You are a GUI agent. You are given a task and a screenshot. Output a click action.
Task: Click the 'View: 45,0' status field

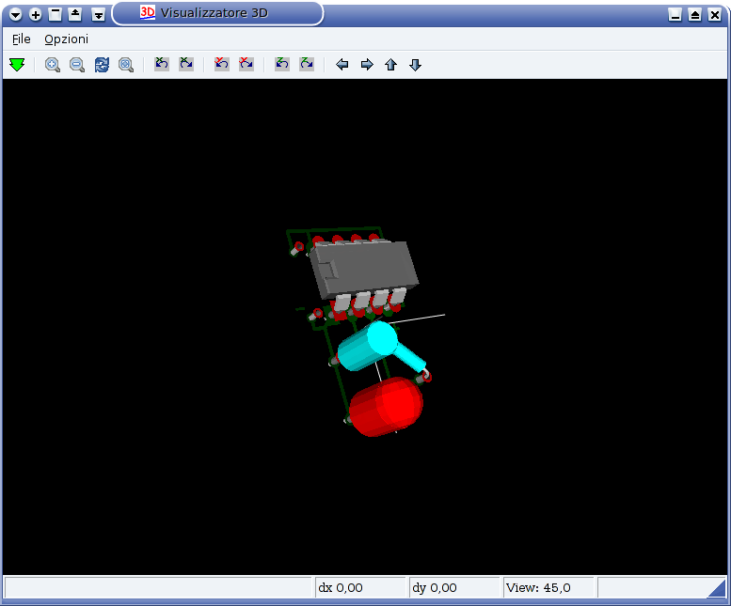coord(548,587)
